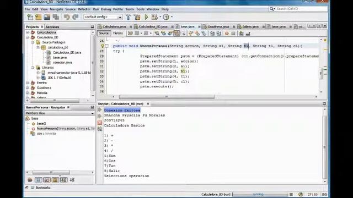Open the default config dropdown
The image size is (353, 198).
(103, 17)
